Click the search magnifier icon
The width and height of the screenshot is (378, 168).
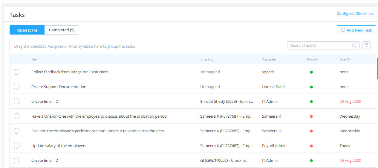[x=354, y=45]
